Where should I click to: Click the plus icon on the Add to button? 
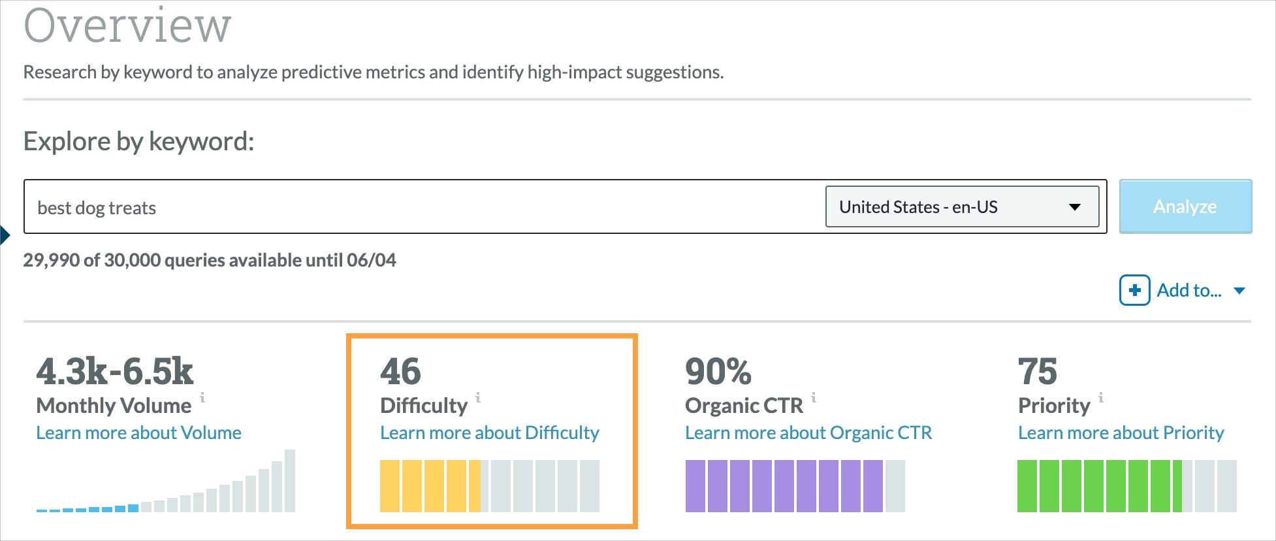(1134, 290)
